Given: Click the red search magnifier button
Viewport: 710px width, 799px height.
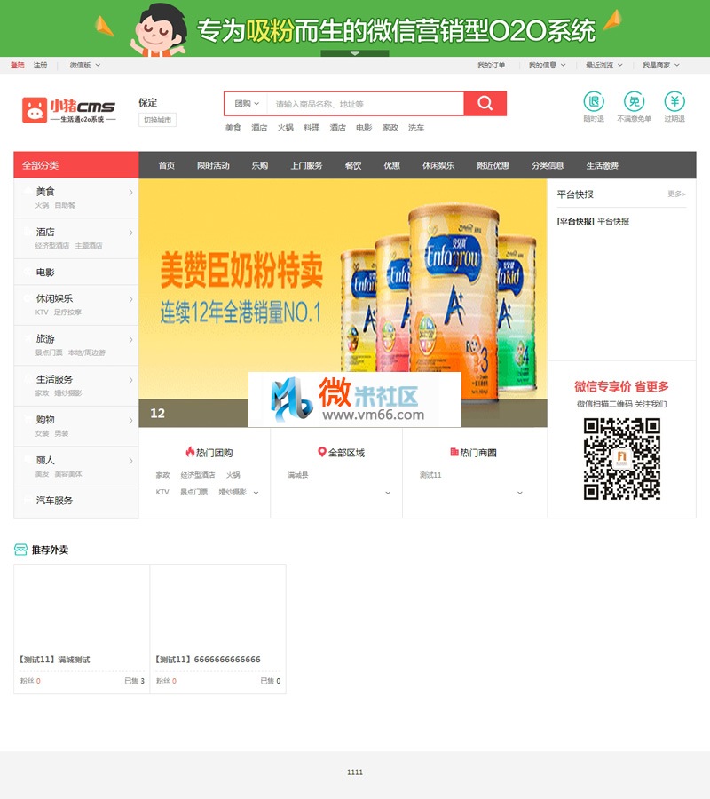Looking at the screenshot, I should pos(485,104).
